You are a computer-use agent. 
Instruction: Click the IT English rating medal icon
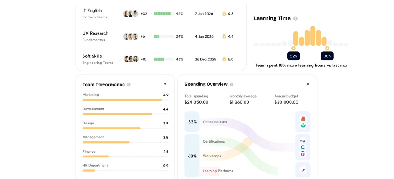point(224,14)
